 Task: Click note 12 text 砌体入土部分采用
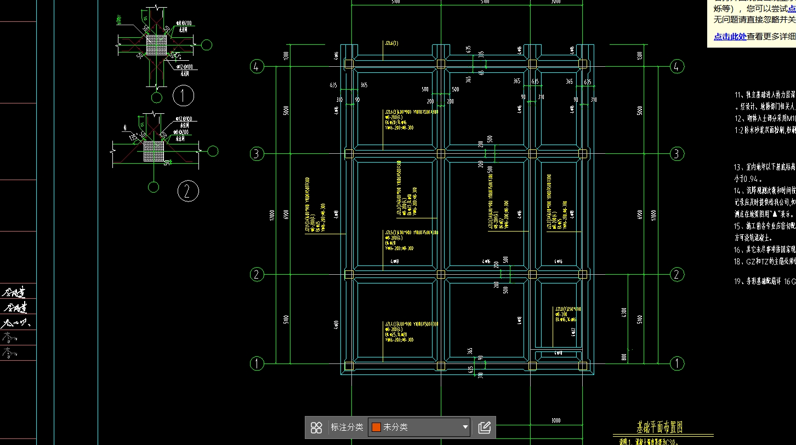(765, 118)
